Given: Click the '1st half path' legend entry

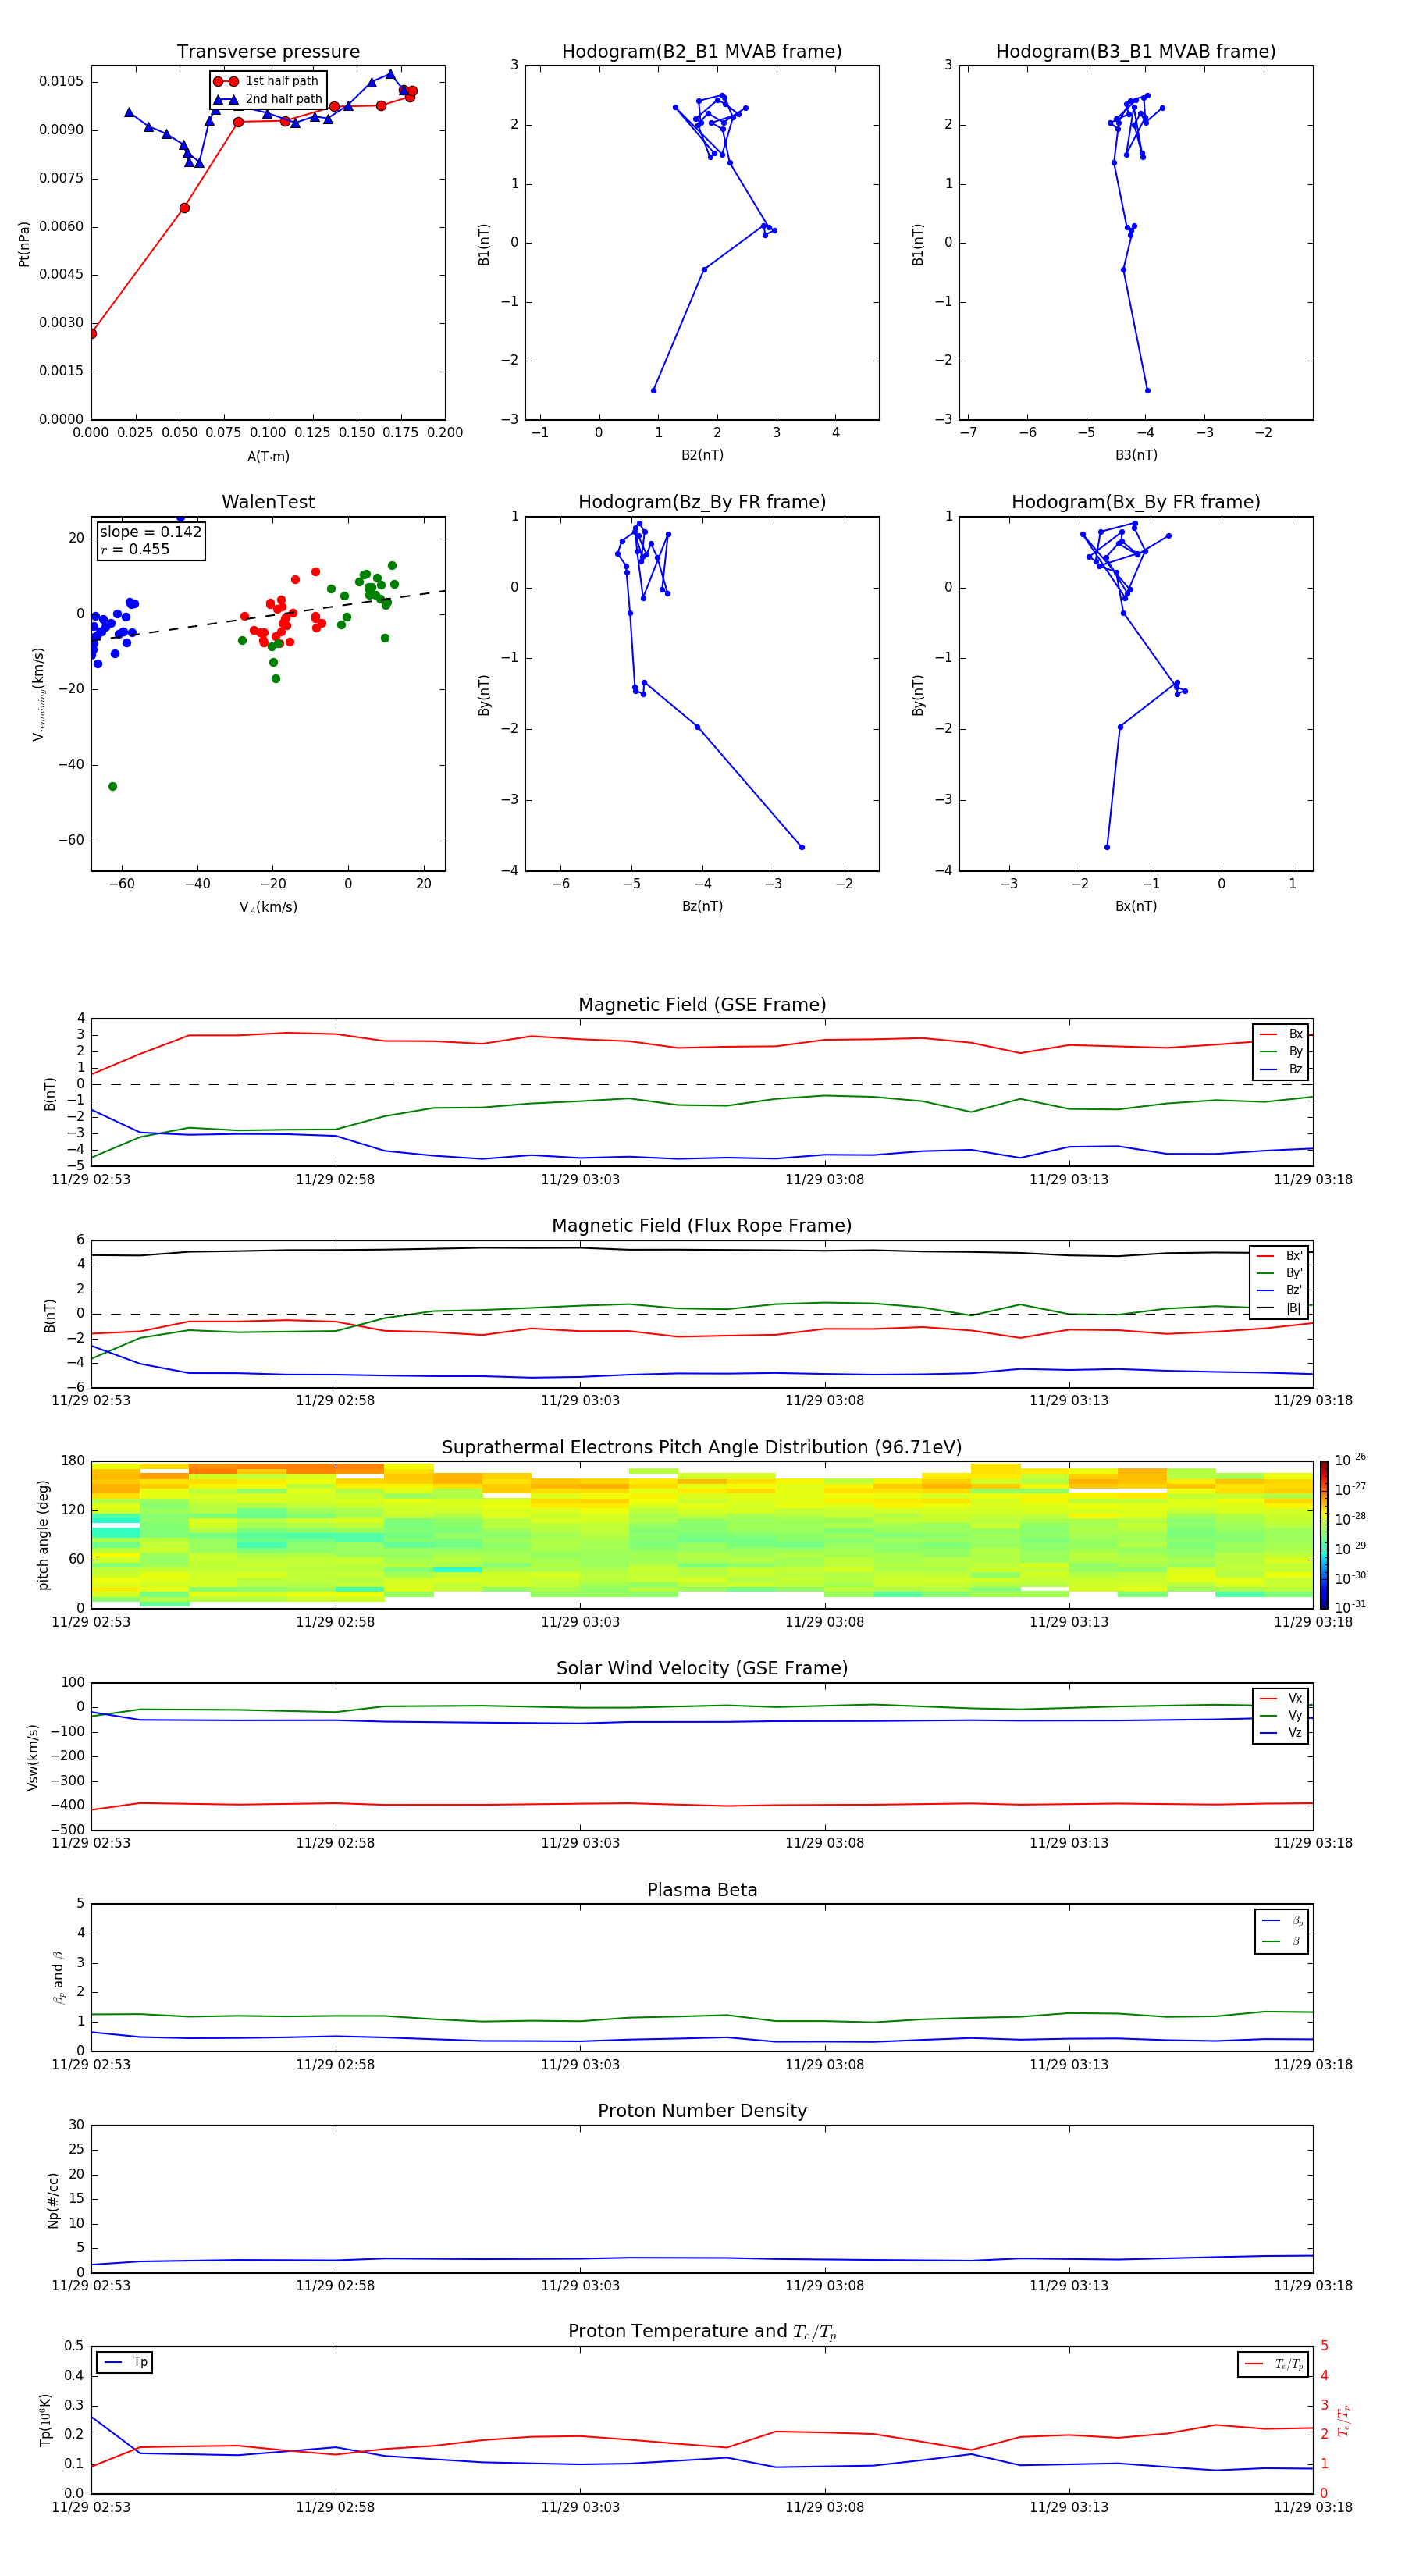Looking at the screenshot, I should tap(266, 81).
